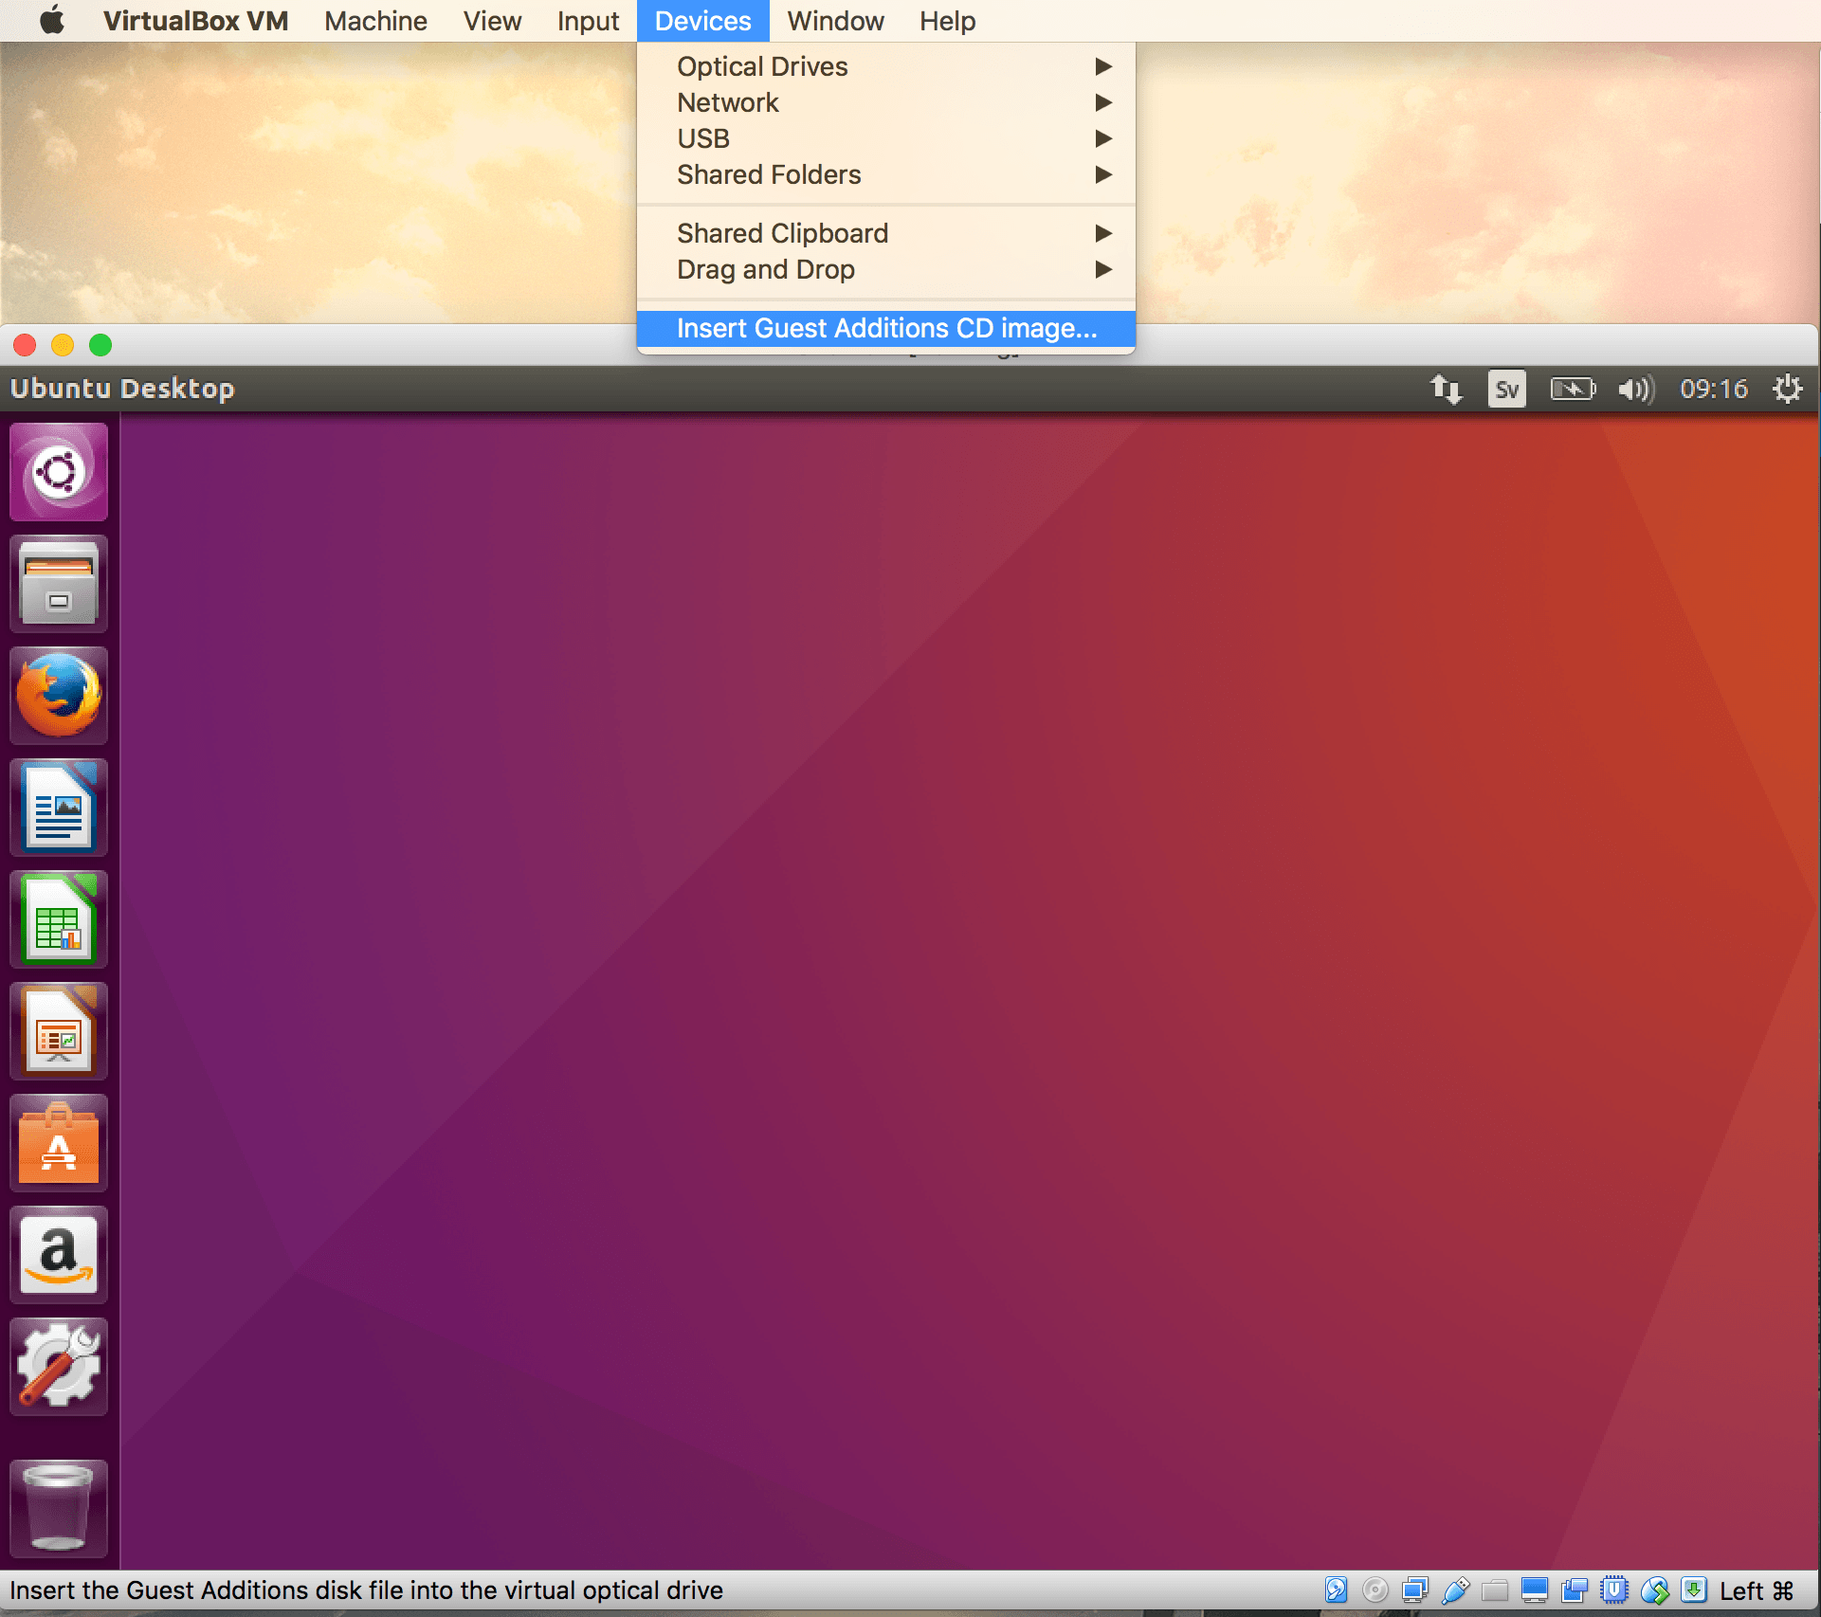Open LibreOffice Writer
The width and height of the screenshot is (1821, 1617).
tap(59, 808)
